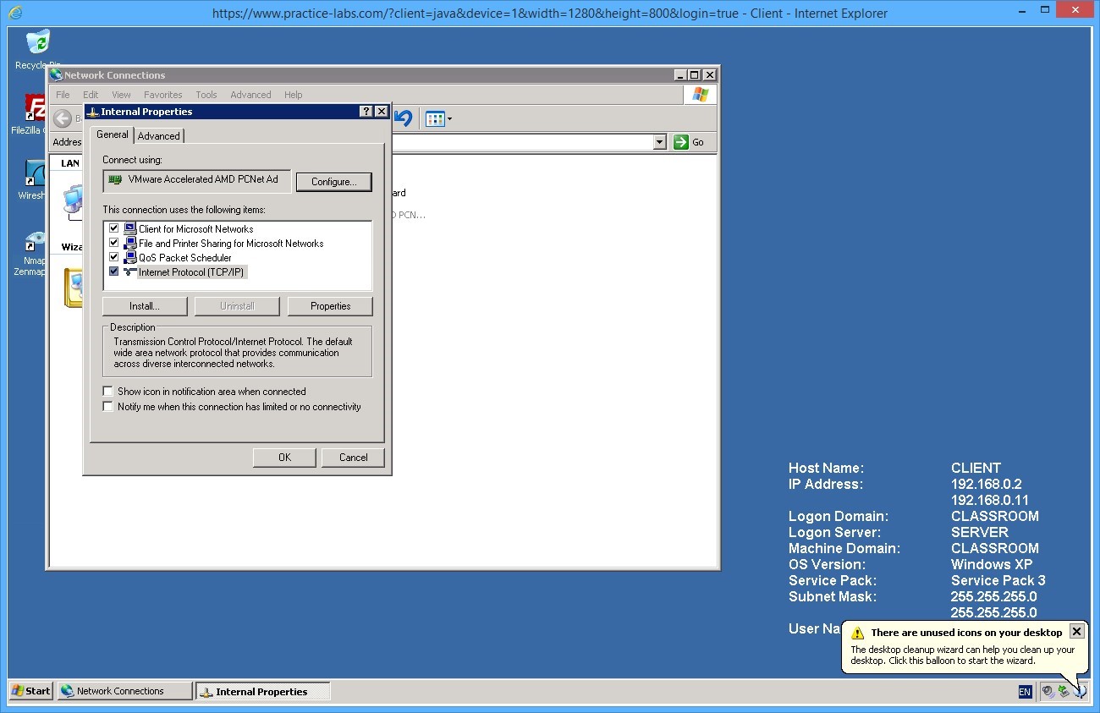Image resolution: width=1100 pixels, height=713 pixels.
Task: Click the Properties button
Action: click(330, 306)
